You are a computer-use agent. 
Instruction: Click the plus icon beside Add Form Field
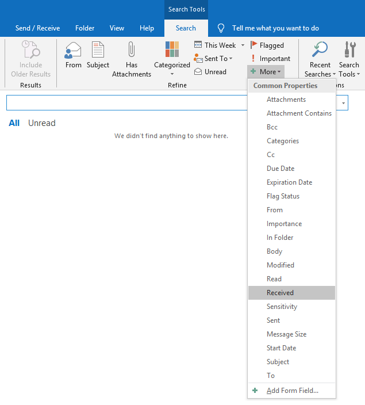(x=255, y=390)
